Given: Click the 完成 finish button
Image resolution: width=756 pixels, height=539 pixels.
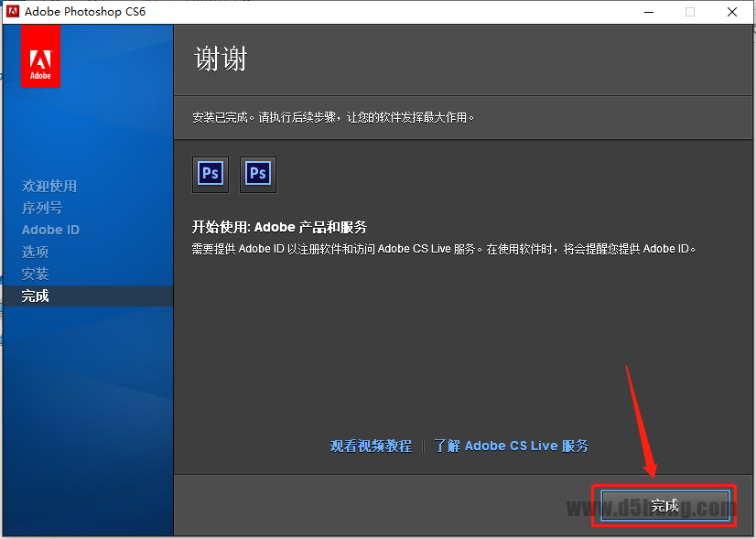Looking at the screenshot, I should [664, 505].
